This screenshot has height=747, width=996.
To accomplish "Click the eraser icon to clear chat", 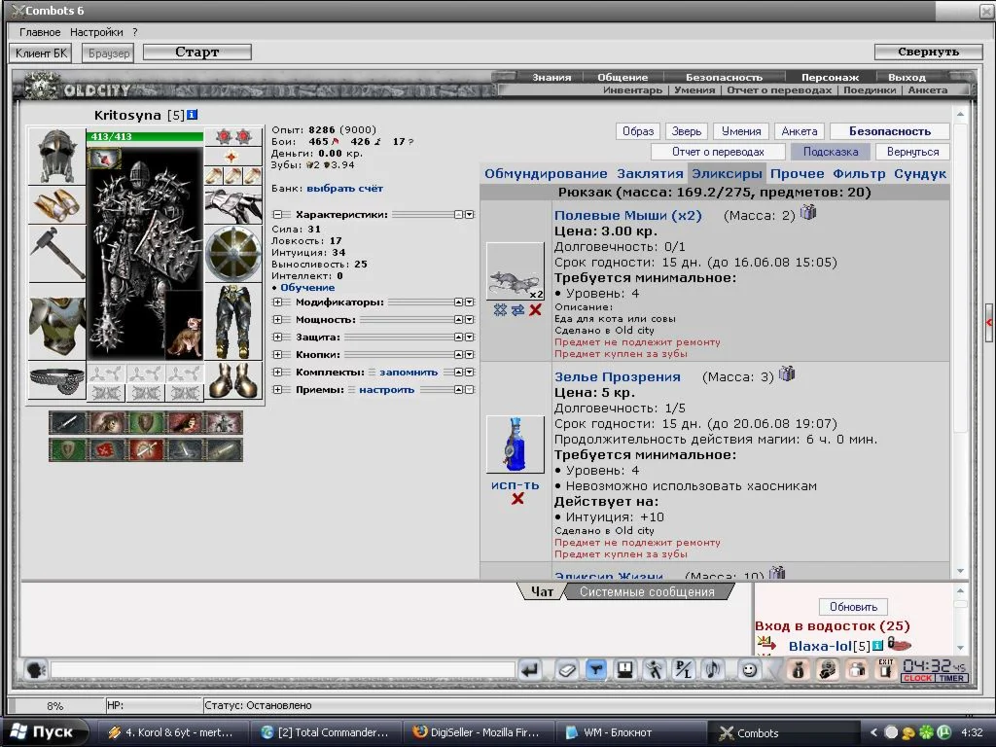I will (x=567, y=669).
